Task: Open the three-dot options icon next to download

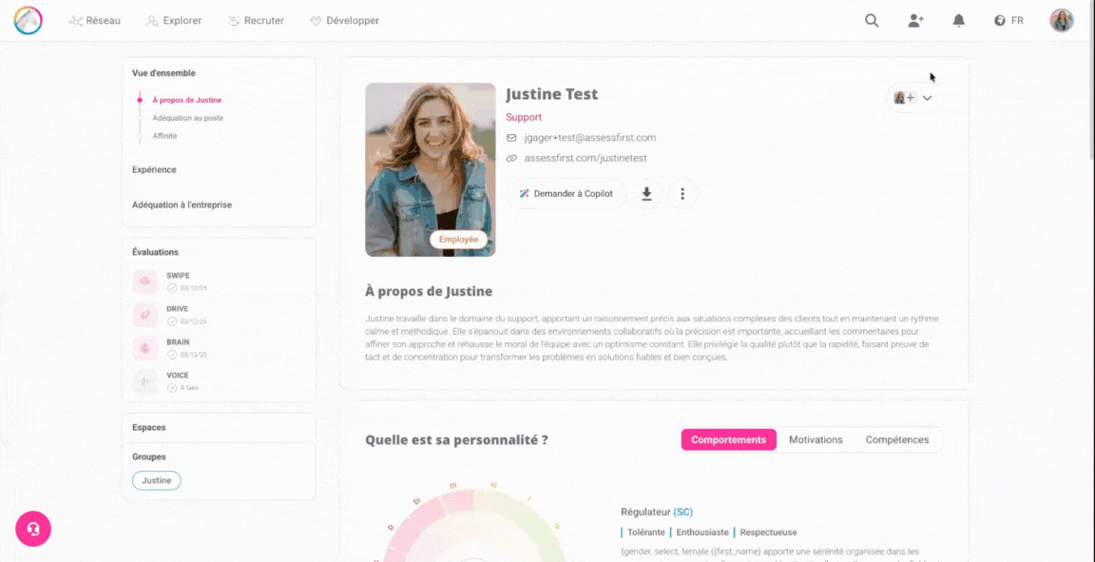Action: coord(682,193)
